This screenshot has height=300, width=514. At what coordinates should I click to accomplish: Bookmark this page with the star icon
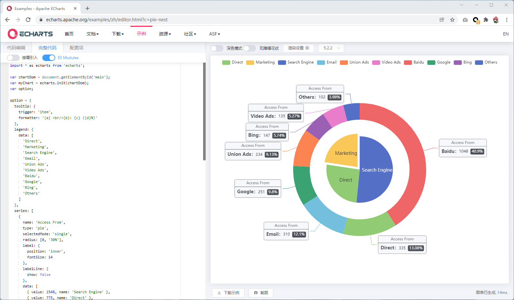[x=452, y=20]
